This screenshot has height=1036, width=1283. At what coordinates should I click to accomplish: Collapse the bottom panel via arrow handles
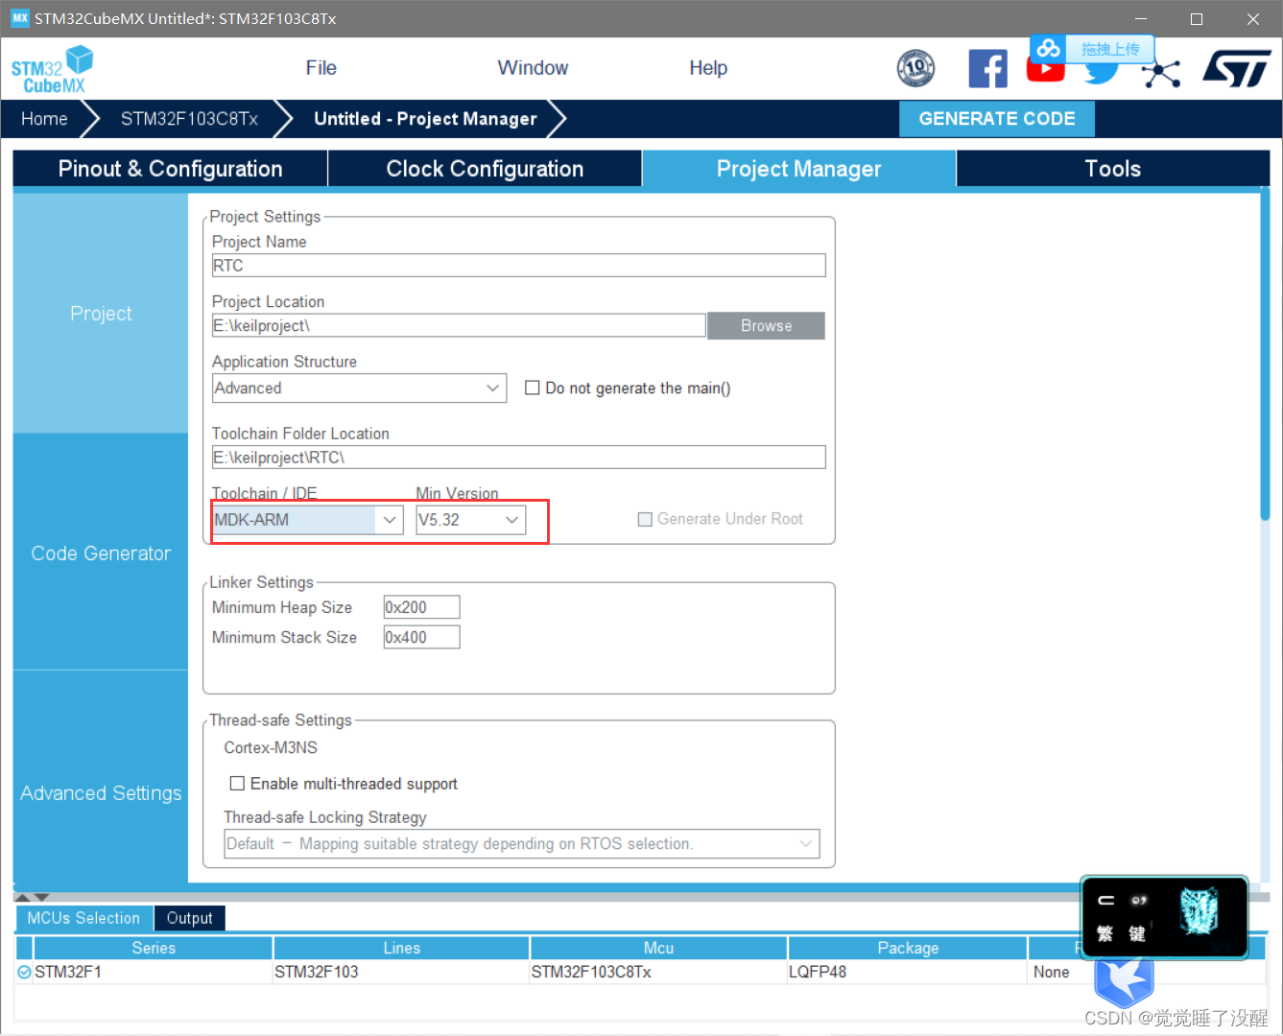(x=32, y=897)
